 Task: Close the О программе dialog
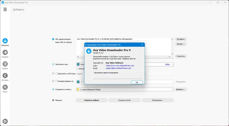pos(142,45)
